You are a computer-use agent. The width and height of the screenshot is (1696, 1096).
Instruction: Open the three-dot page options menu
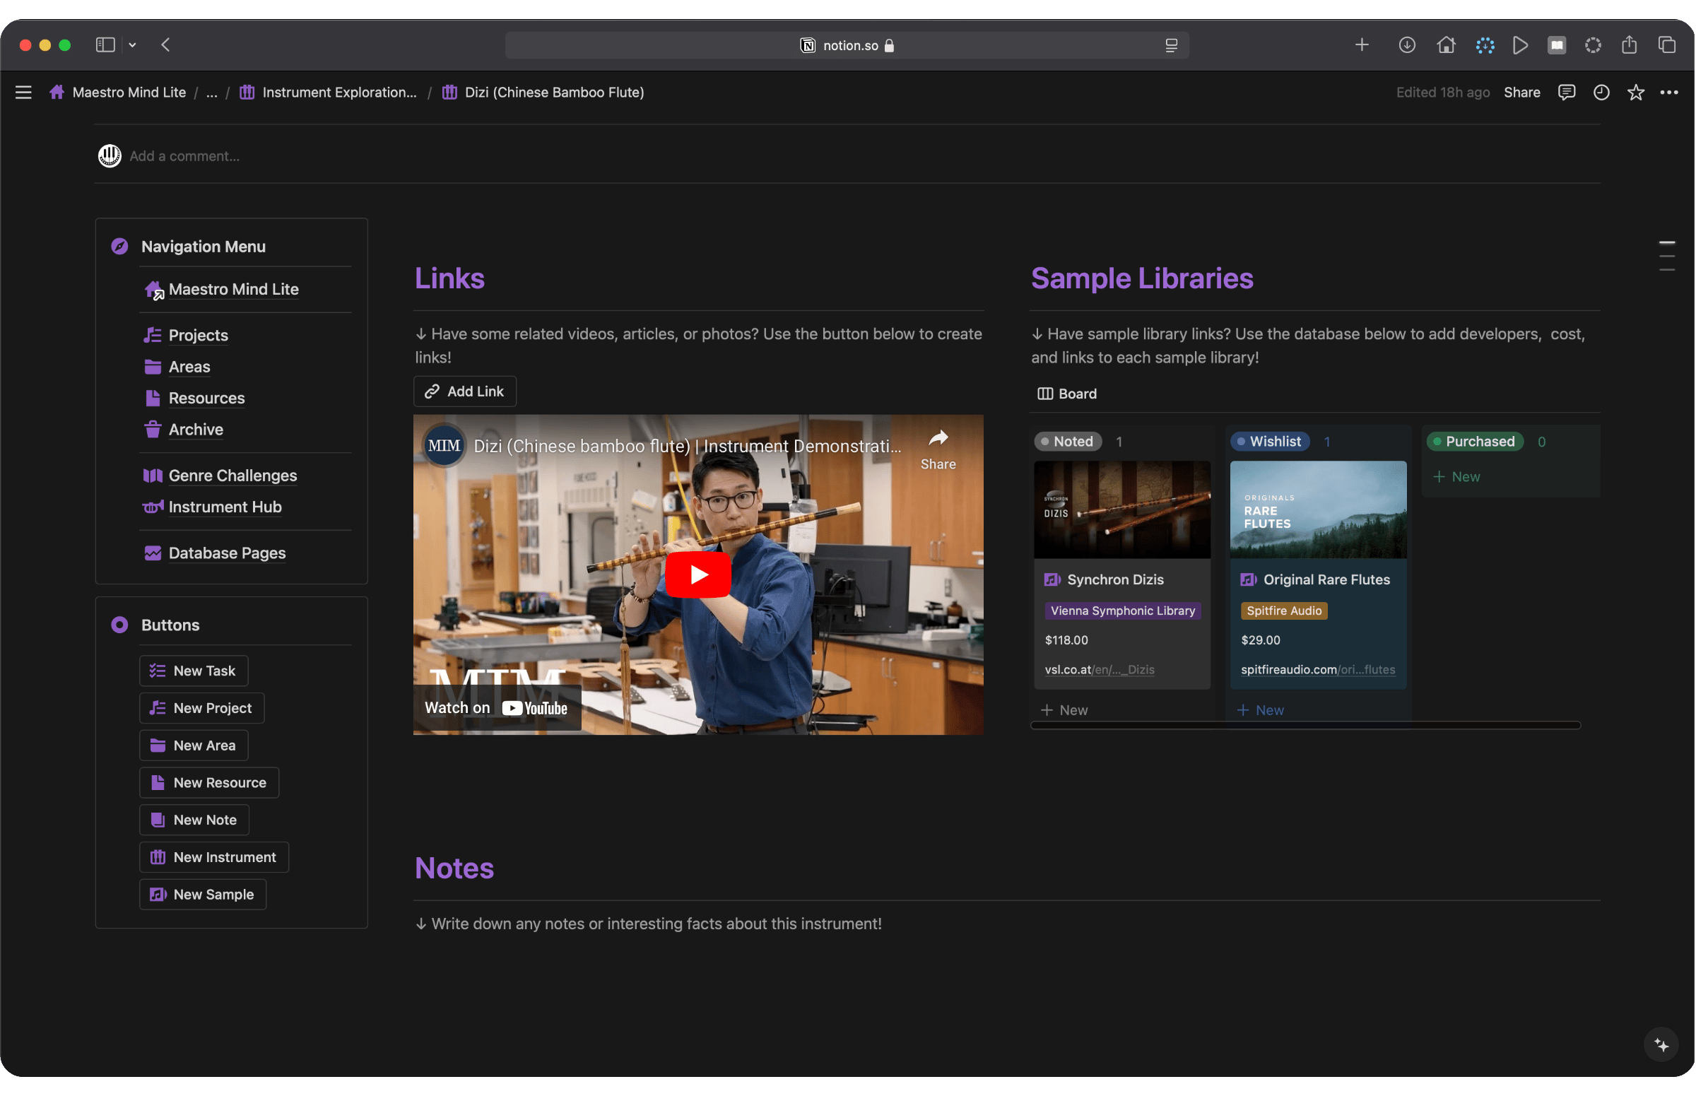pos(1669,93)
